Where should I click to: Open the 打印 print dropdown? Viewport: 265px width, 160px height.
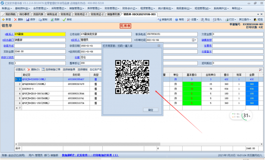[231, 20]
